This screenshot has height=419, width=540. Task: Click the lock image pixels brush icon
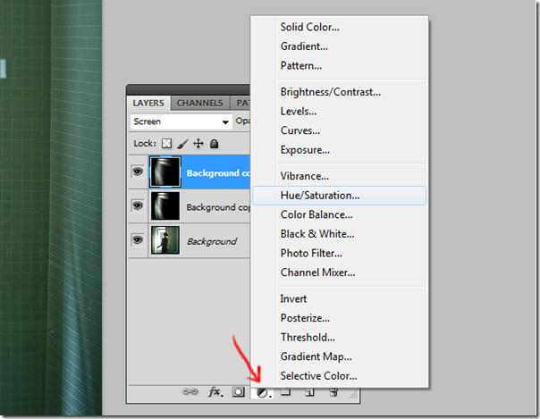[x=181, y=143]
